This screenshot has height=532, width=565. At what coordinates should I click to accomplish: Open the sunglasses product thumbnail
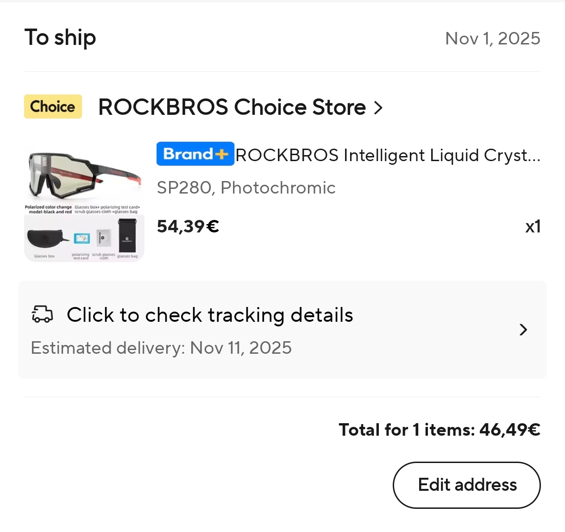[84, 176]
